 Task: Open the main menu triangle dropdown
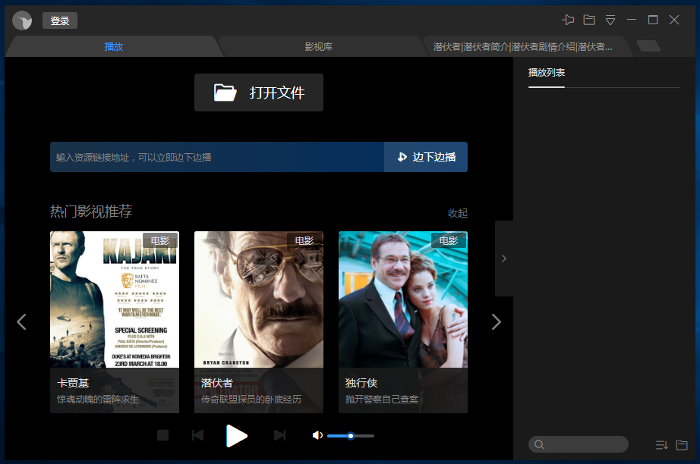(x=610, y=20)
